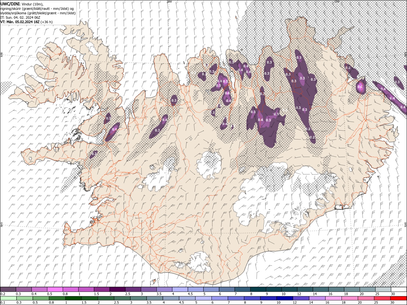Image resolution: width=407 pixels, height=305 pixels.
Task: Select bottom-row darkest green swatch starting at 1
Action: (73, 298)
